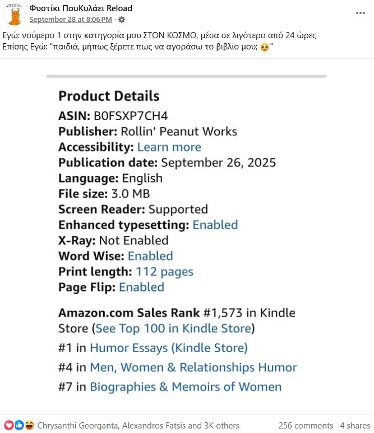Click the heart love reaction icon

(x=8, y=425)
